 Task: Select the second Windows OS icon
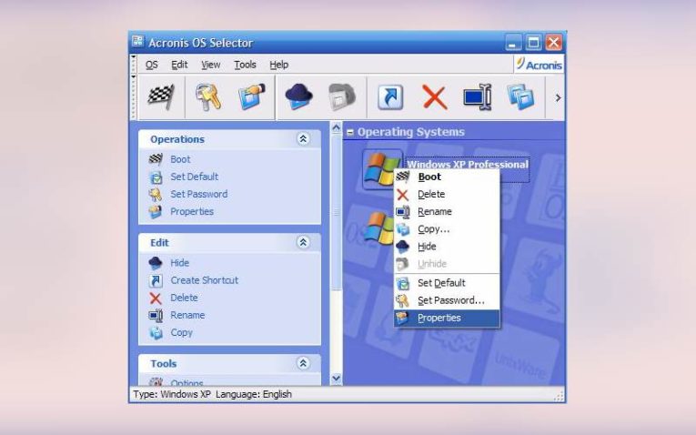[x=378, y=228]
